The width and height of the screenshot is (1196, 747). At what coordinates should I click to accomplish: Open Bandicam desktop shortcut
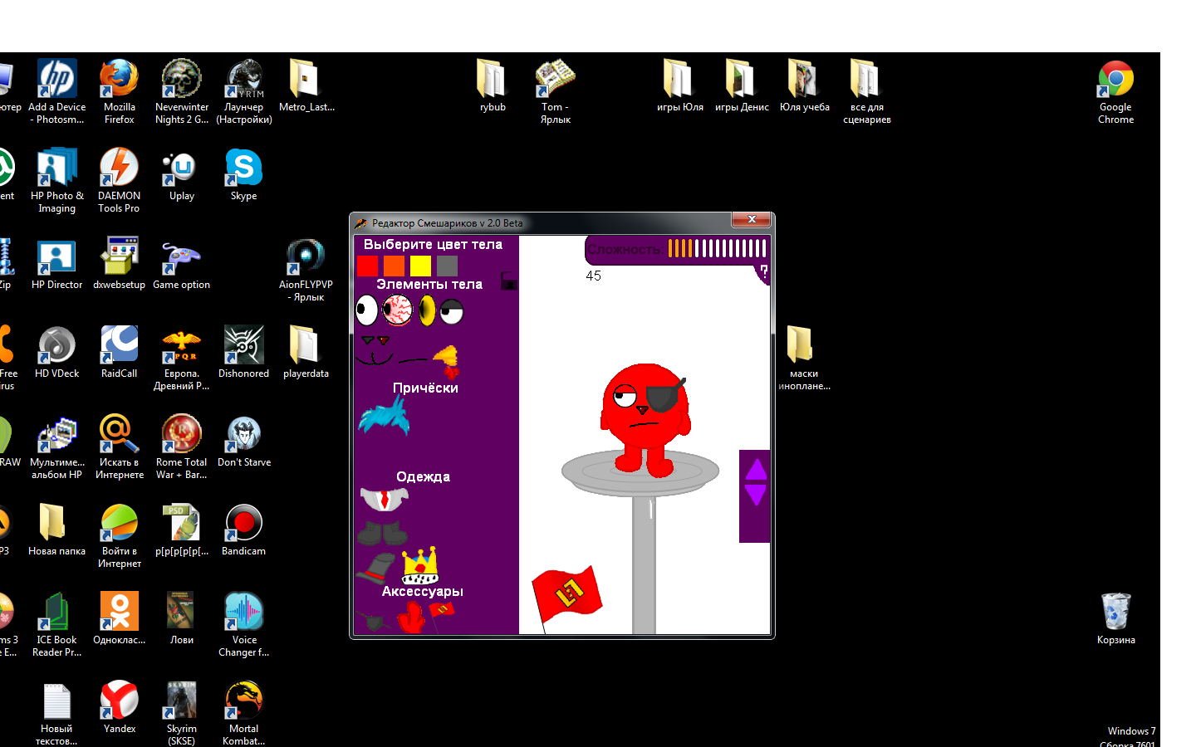[243, 530]
